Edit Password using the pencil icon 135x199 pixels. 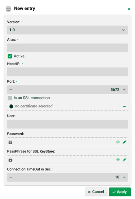pos(124,142)
